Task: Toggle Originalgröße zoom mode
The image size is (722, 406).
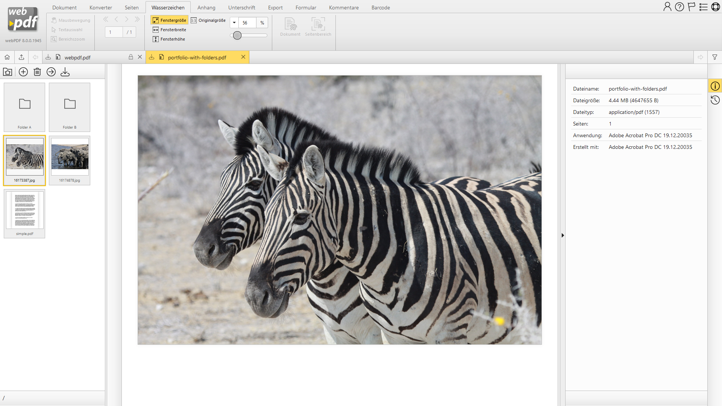Action: (208, 20)
